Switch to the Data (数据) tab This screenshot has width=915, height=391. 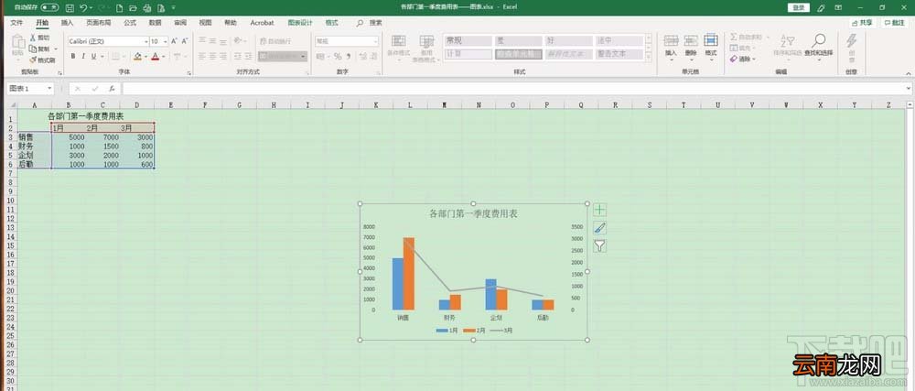pyautogui.click(x=155, y=23)
